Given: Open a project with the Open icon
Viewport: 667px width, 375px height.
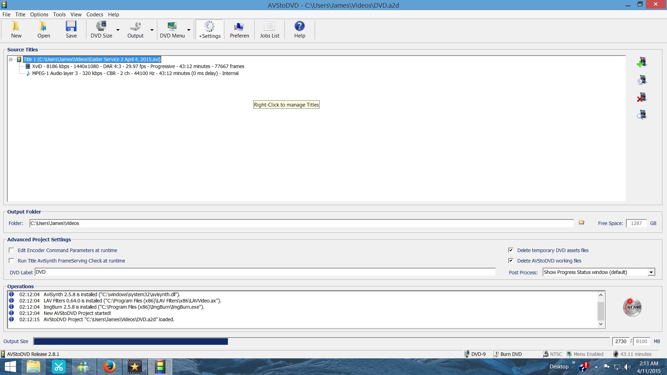Looking at the screenshot, I should (43, 30).
